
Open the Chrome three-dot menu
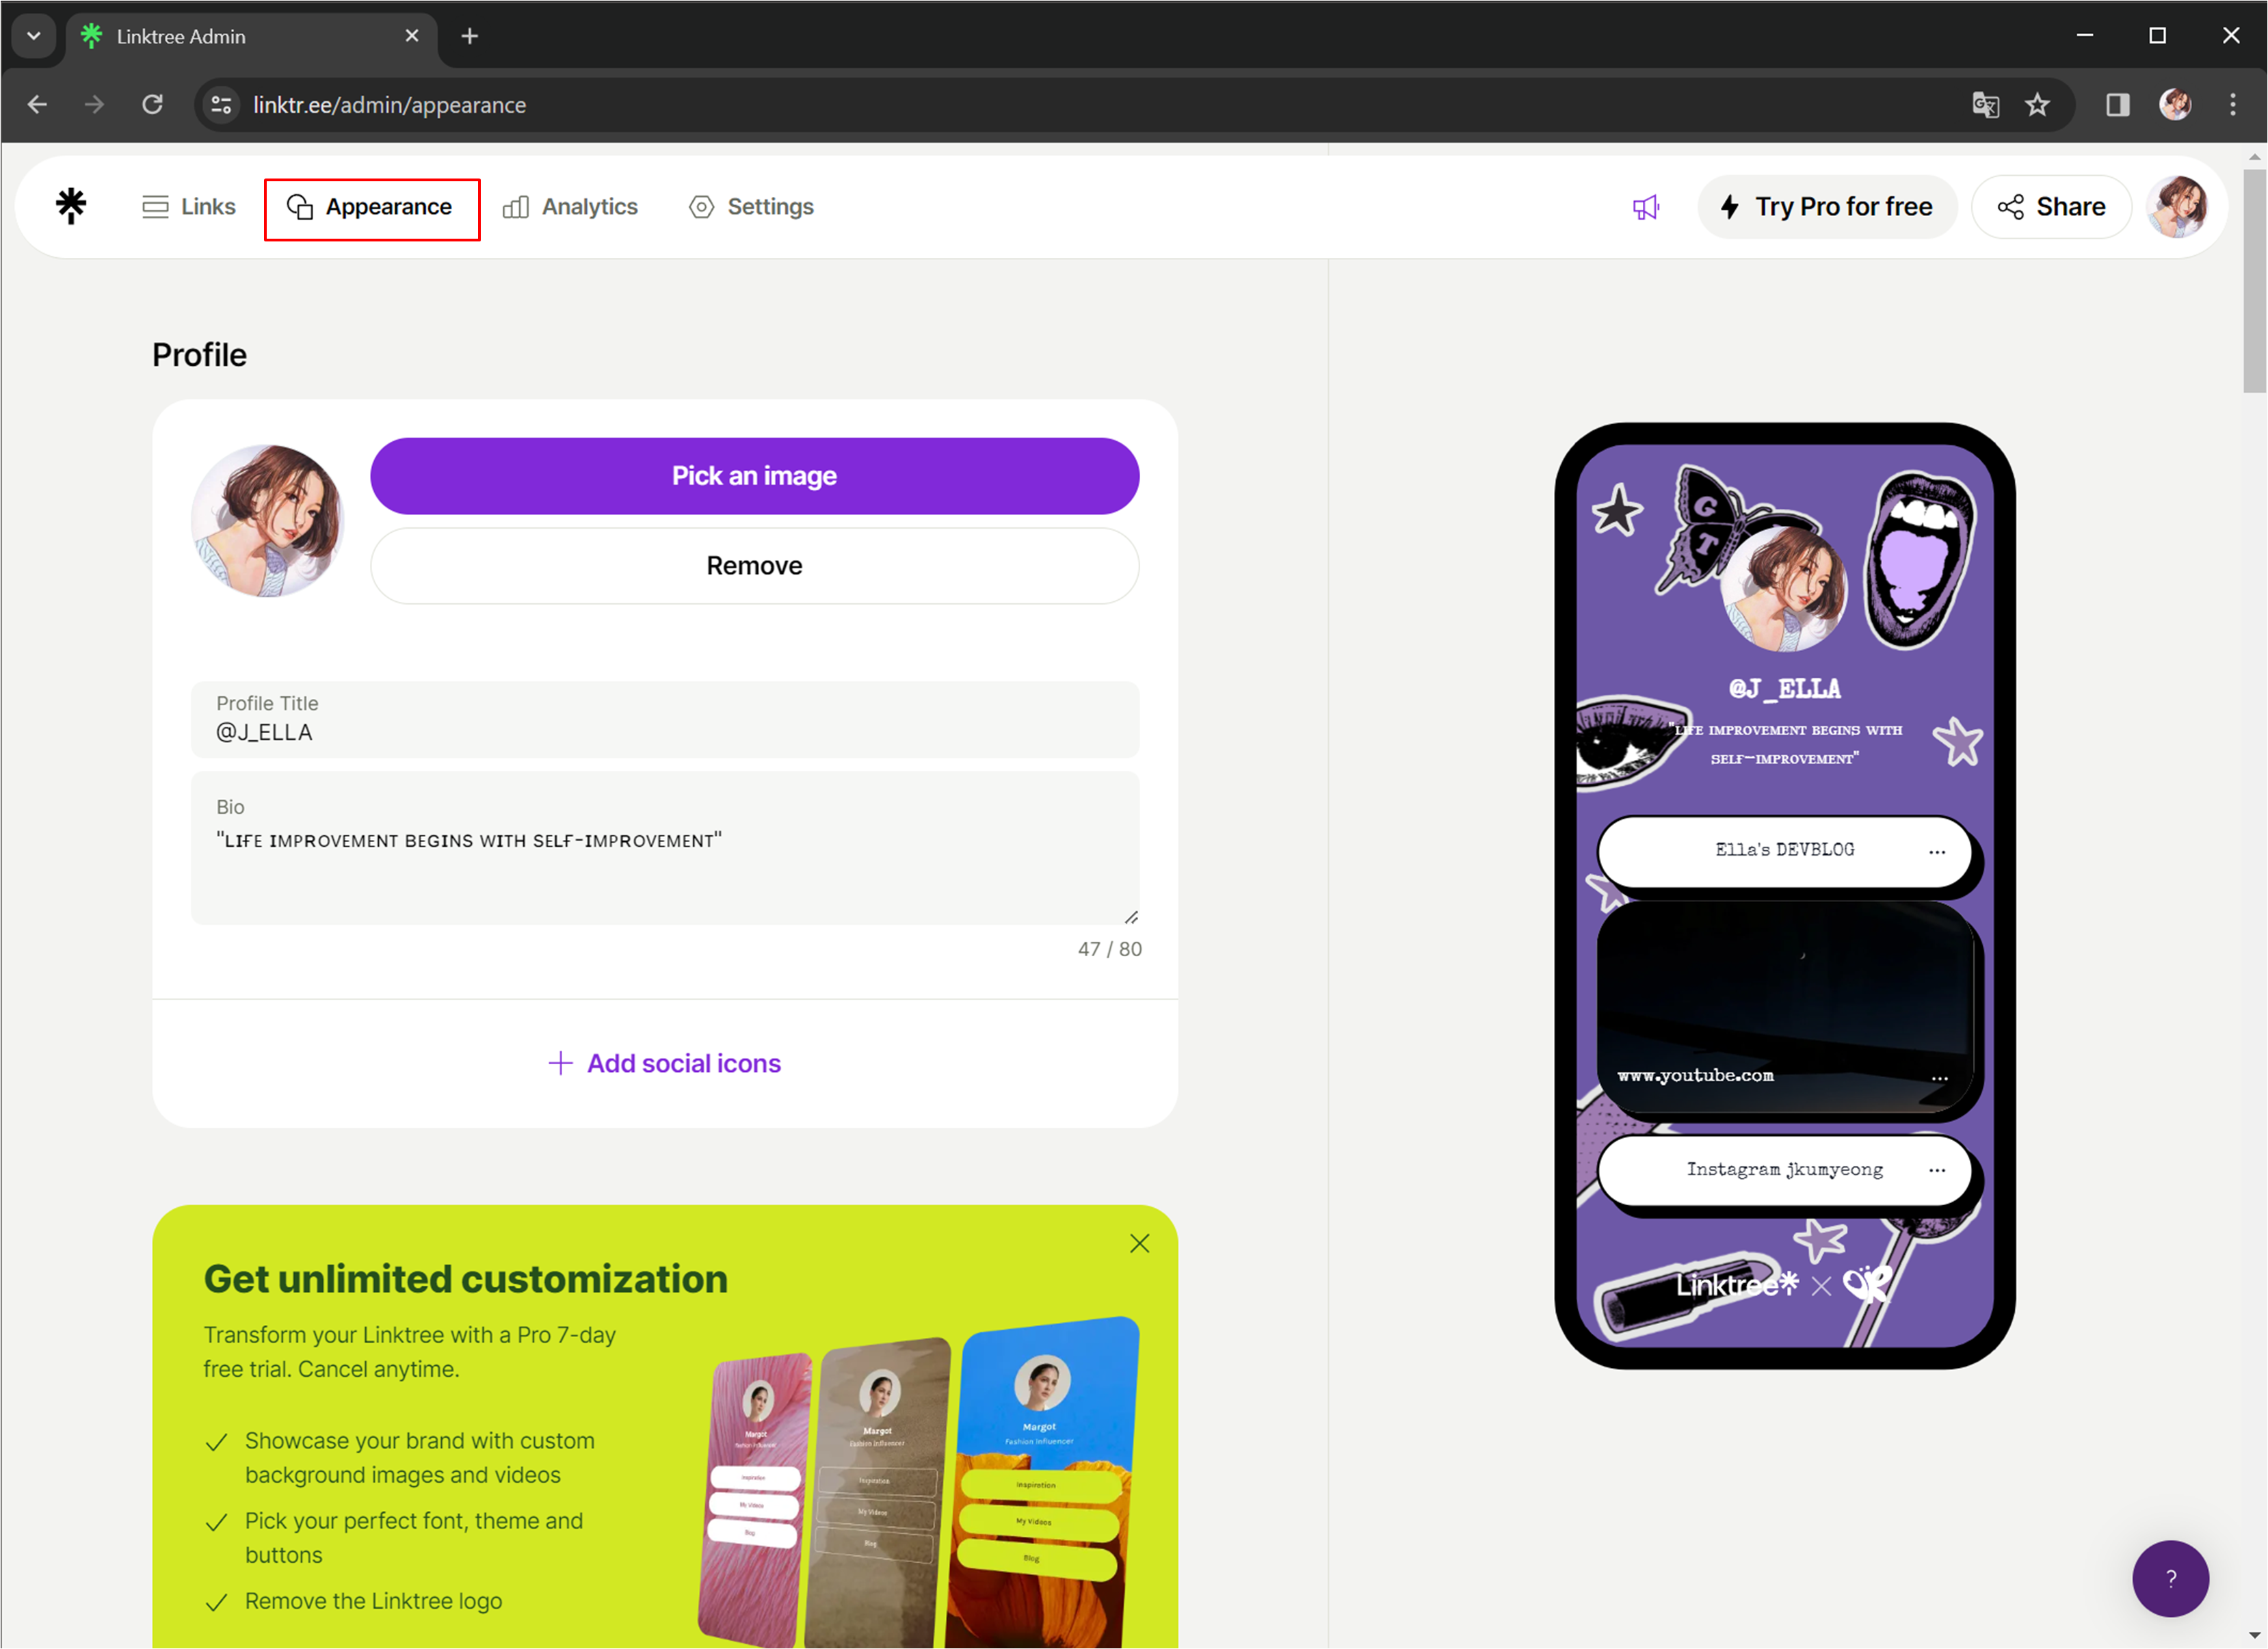tap(2232, 105)
